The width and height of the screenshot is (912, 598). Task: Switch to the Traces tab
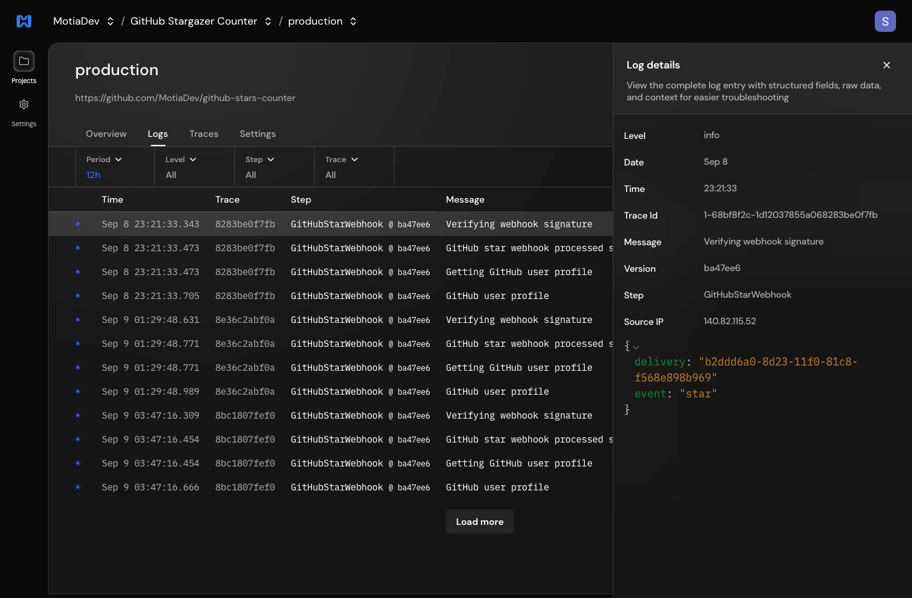pos(204,134)
